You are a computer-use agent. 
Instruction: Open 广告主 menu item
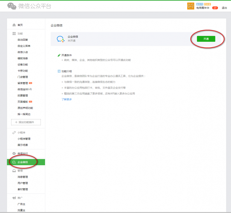(21, 204)
